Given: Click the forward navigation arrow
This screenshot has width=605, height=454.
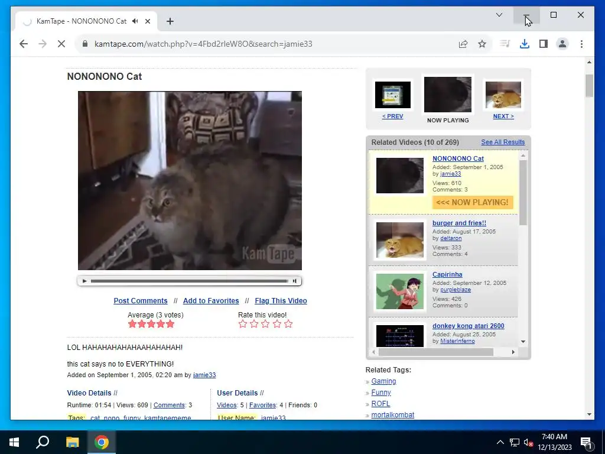Looking at the screenshot, I should coord(43,44).
